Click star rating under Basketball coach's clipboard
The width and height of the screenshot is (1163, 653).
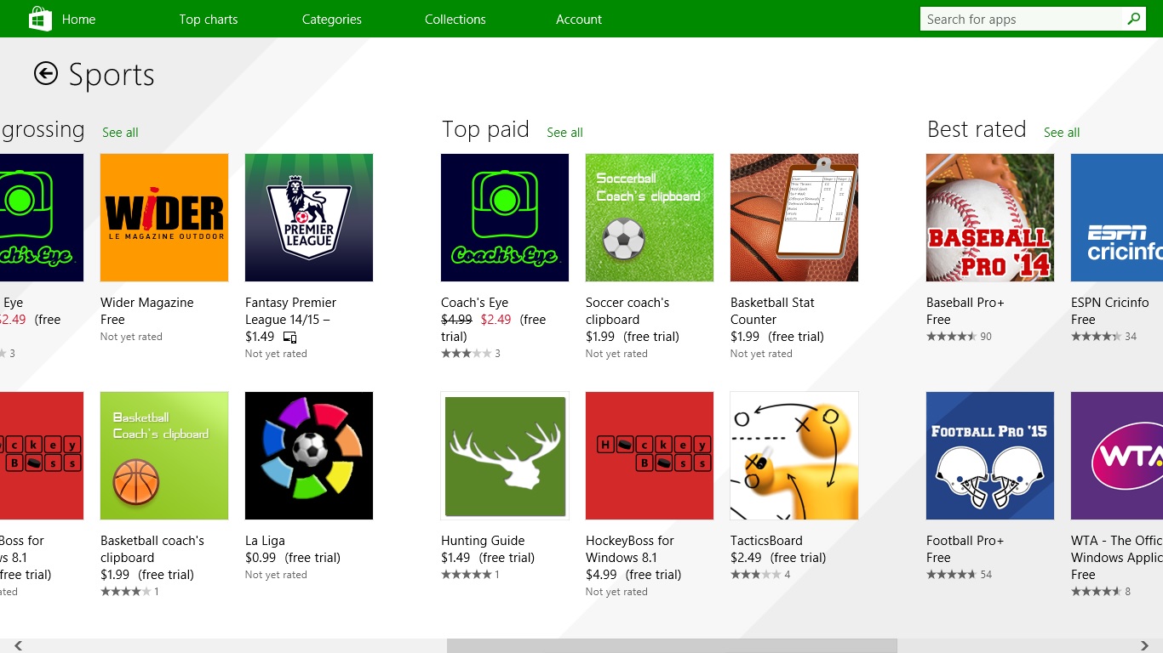click(125, 592)
